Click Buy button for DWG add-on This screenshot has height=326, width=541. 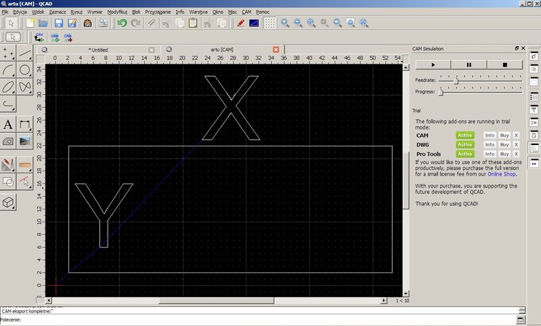tap(504, 144)
